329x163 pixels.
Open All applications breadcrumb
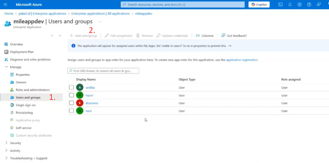pos(101,14)
